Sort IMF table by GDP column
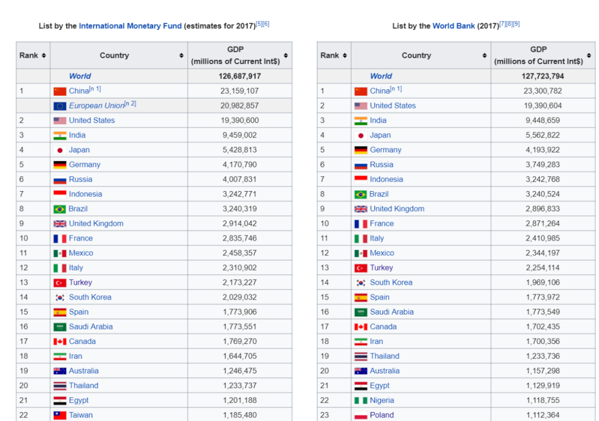The height and width of the screenshot is (421, 599). pos(286,56)
